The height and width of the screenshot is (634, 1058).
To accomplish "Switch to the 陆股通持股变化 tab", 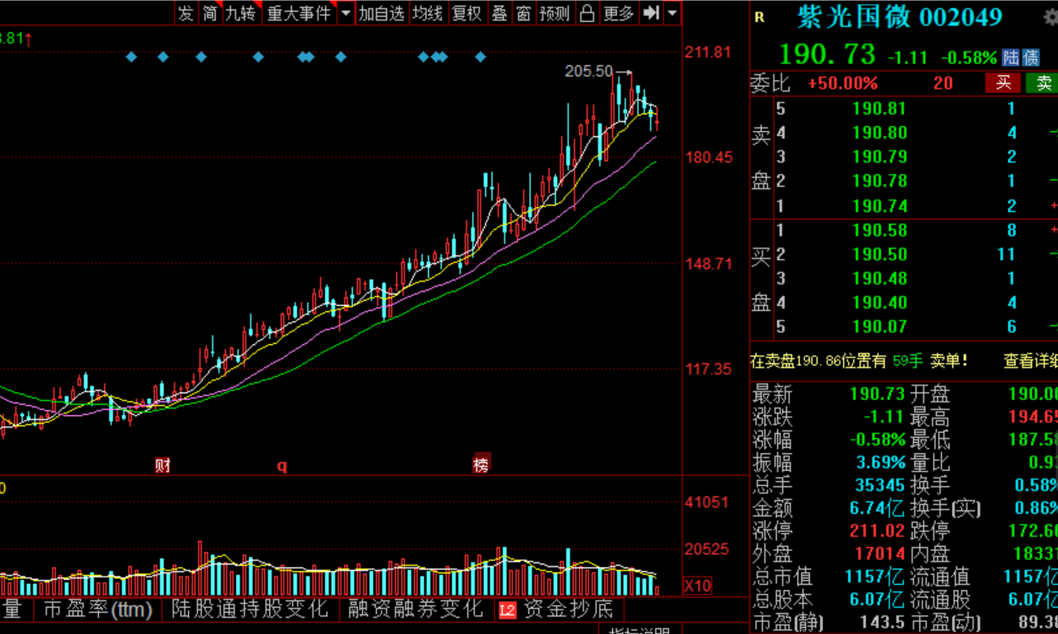I will [250, 609].
